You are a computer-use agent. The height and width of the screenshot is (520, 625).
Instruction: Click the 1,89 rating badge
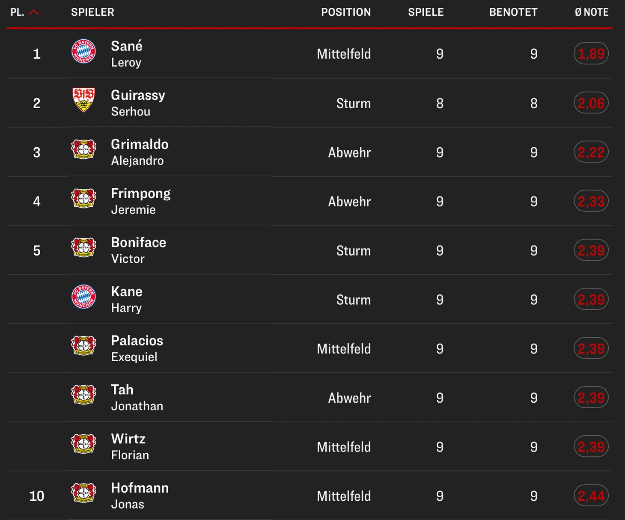click(591, 53)
